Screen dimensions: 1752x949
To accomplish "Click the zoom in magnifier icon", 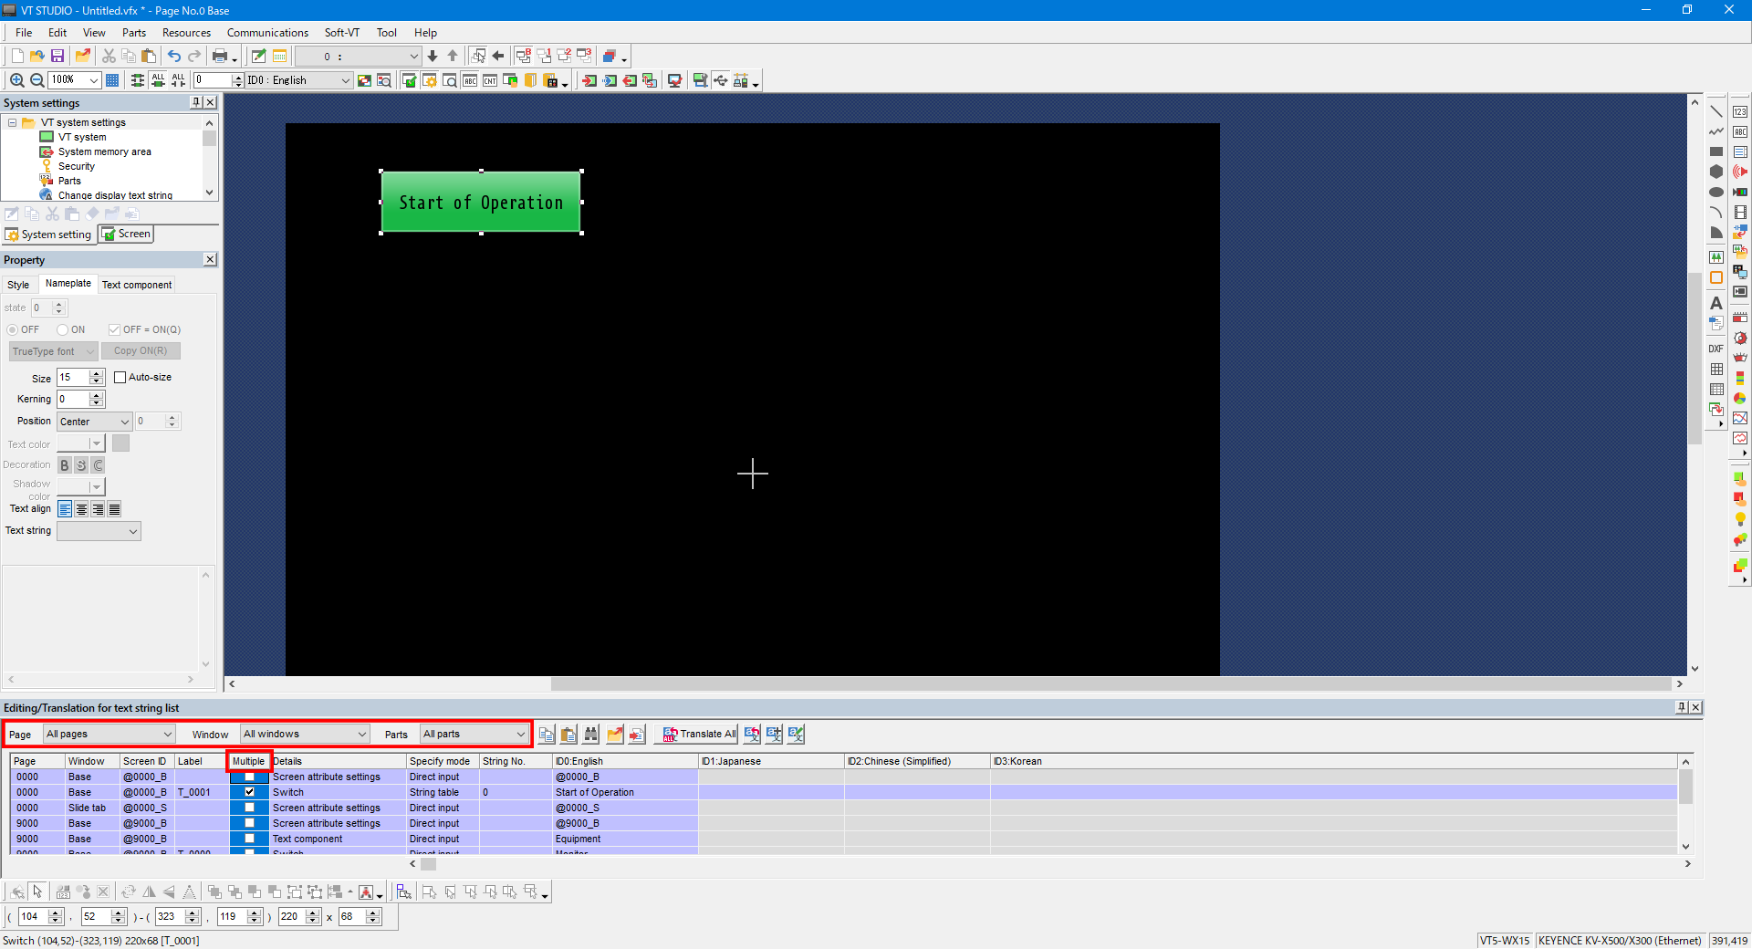I will [x=16, y=80].
